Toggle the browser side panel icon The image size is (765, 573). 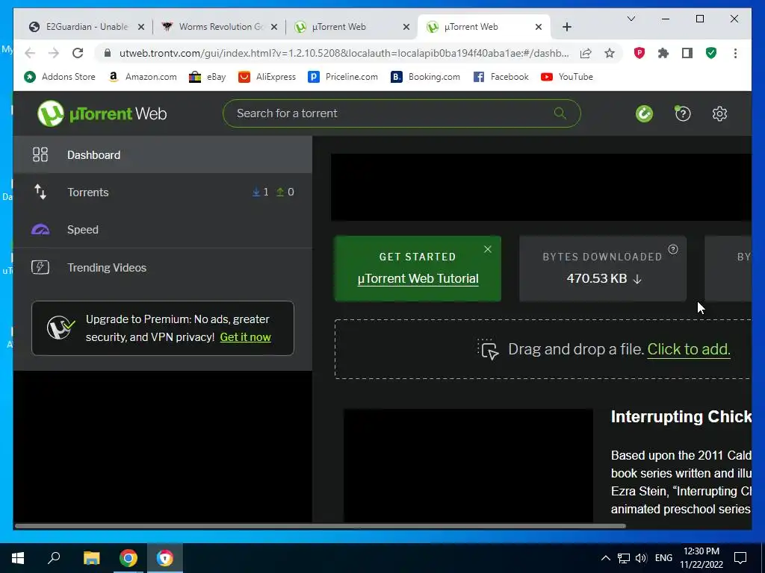pos(687,53)
